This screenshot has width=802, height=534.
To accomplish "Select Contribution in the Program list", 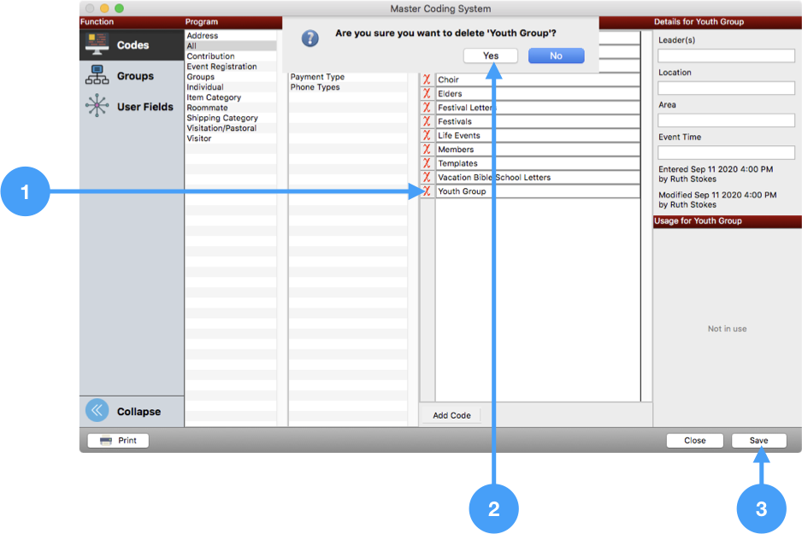I will pyautogui.click(x=231, y=56).
